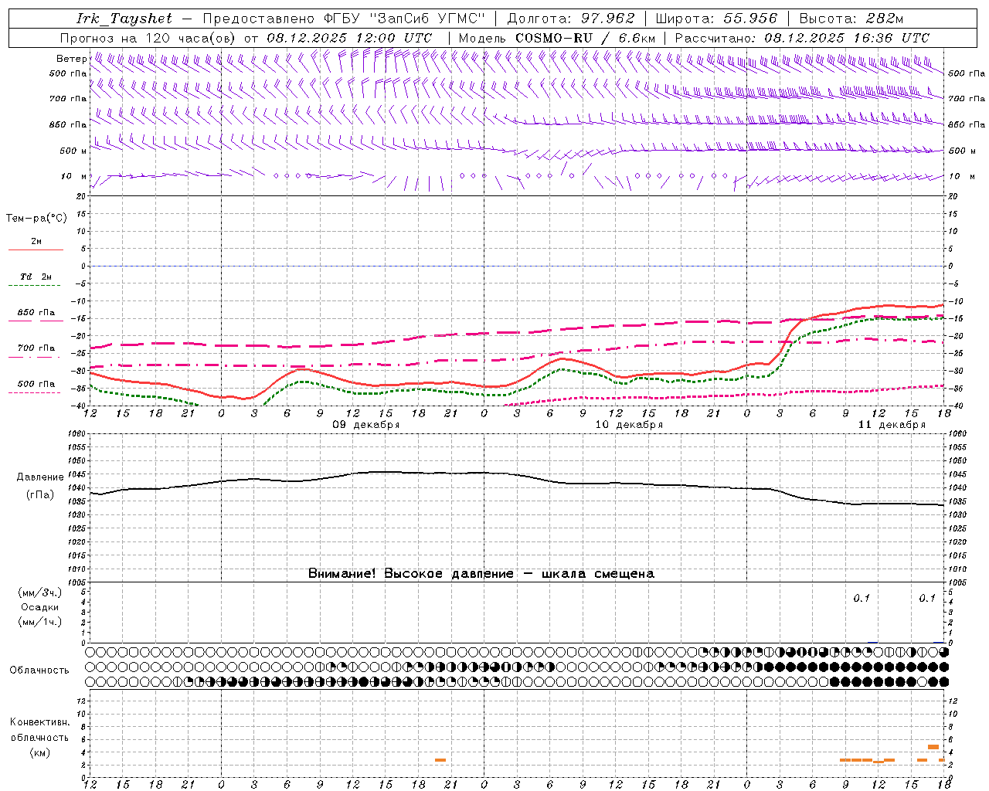Click the dashed line sample under "Td 2м"

(x=36, y=285)
